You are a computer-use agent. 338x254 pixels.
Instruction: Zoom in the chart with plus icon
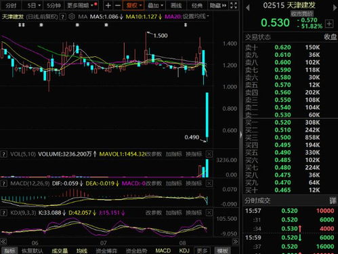108,5
